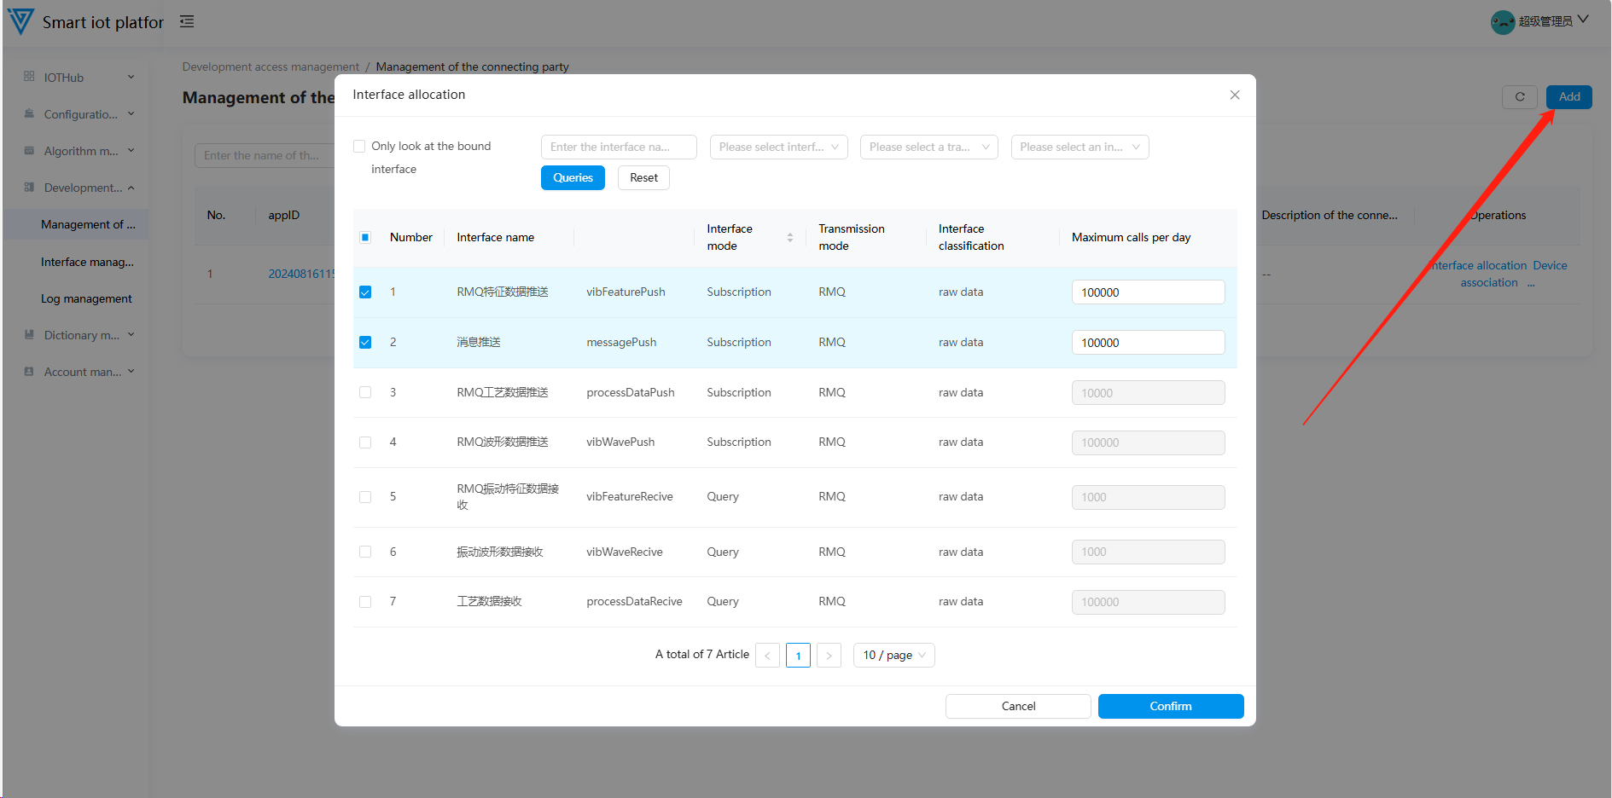Uncheck row 1 vibFeaturePush checkbox
The height and width of the screenshot is (798, 1612).
tap(365, 292)
